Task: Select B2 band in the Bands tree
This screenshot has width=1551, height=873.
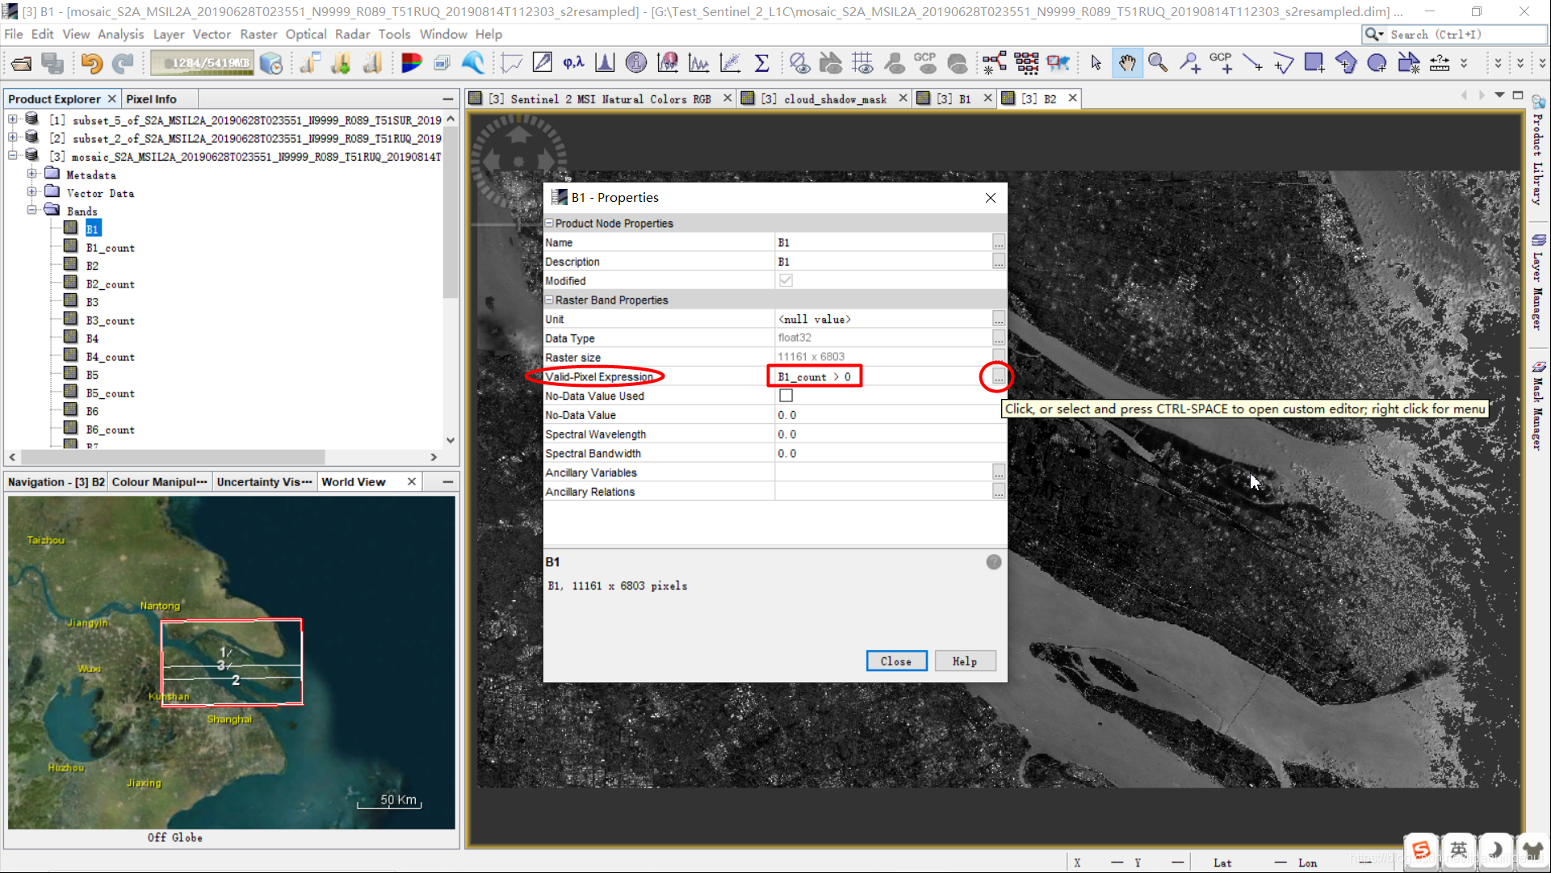Action: [x=90, y=266]
